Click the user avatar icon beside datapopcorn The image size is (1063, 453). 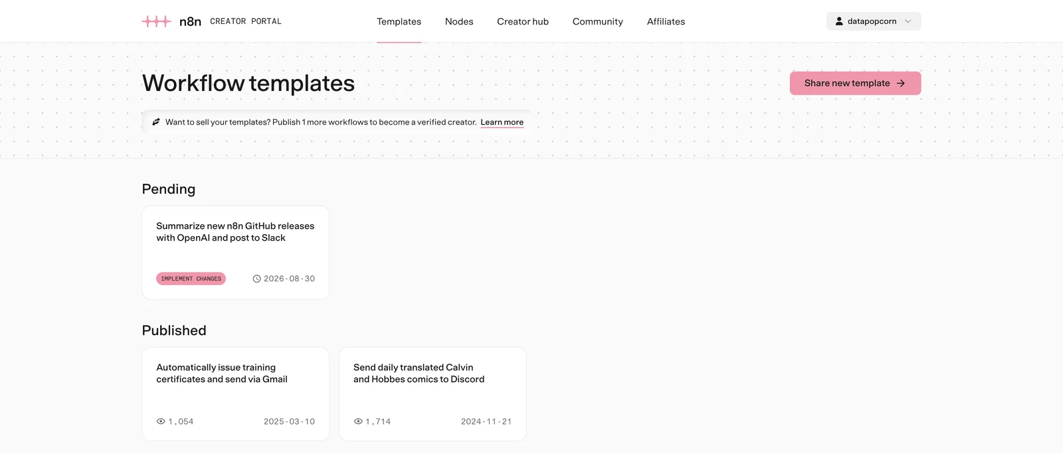(839, 21)
